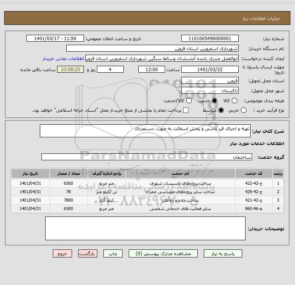The height and width of the screenshot is (285, 295).
Task: Click the quantity cell 7800
Action: 69,200
